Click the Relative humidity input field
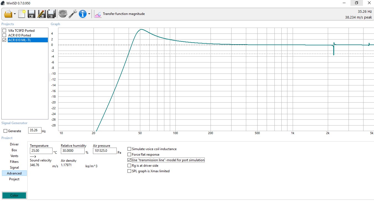374x201 pixels. pyautogui.click(x=73, y=151)
